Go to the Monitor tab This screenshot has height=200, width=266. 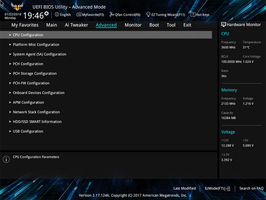click(x=133, y=25)
